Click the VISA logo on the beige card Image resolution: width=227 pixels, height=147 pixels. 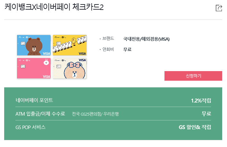coord(82,60)
